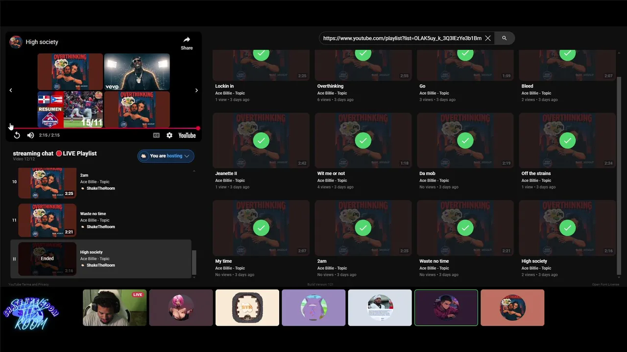Expand the You are hosting dropdown
This screenshot has height=352, width=627.
pos(166,156)
